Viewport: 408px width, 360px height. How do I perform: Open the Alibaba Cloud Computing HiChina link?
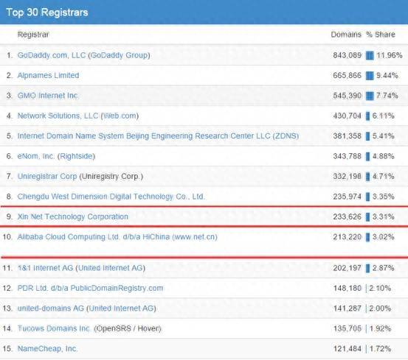pos(117,237)
